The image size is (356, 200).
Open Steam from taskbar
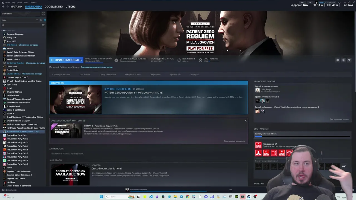pos(249,197)
